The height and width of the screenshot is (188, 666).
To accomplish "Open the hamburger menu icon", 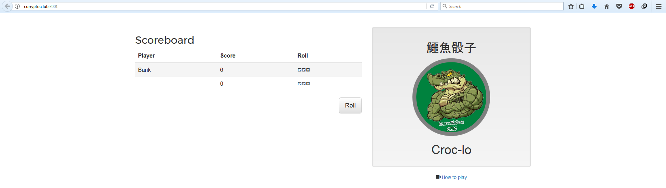I will pyautogui.click(x=659, y=6).
